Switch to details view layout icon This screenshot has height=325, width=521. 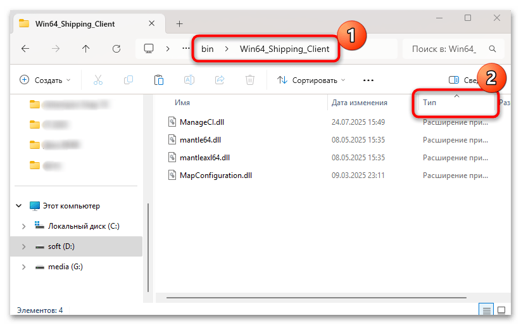[486, 310]
